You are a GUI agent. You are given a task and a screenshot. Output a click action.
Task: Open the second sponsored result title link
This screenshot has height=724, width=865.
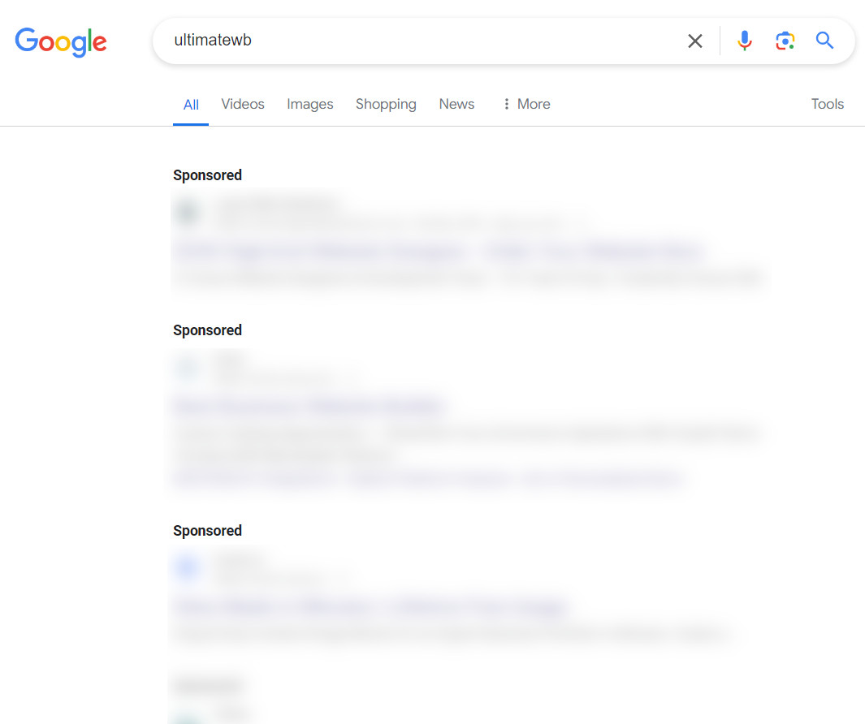[308, 407]
